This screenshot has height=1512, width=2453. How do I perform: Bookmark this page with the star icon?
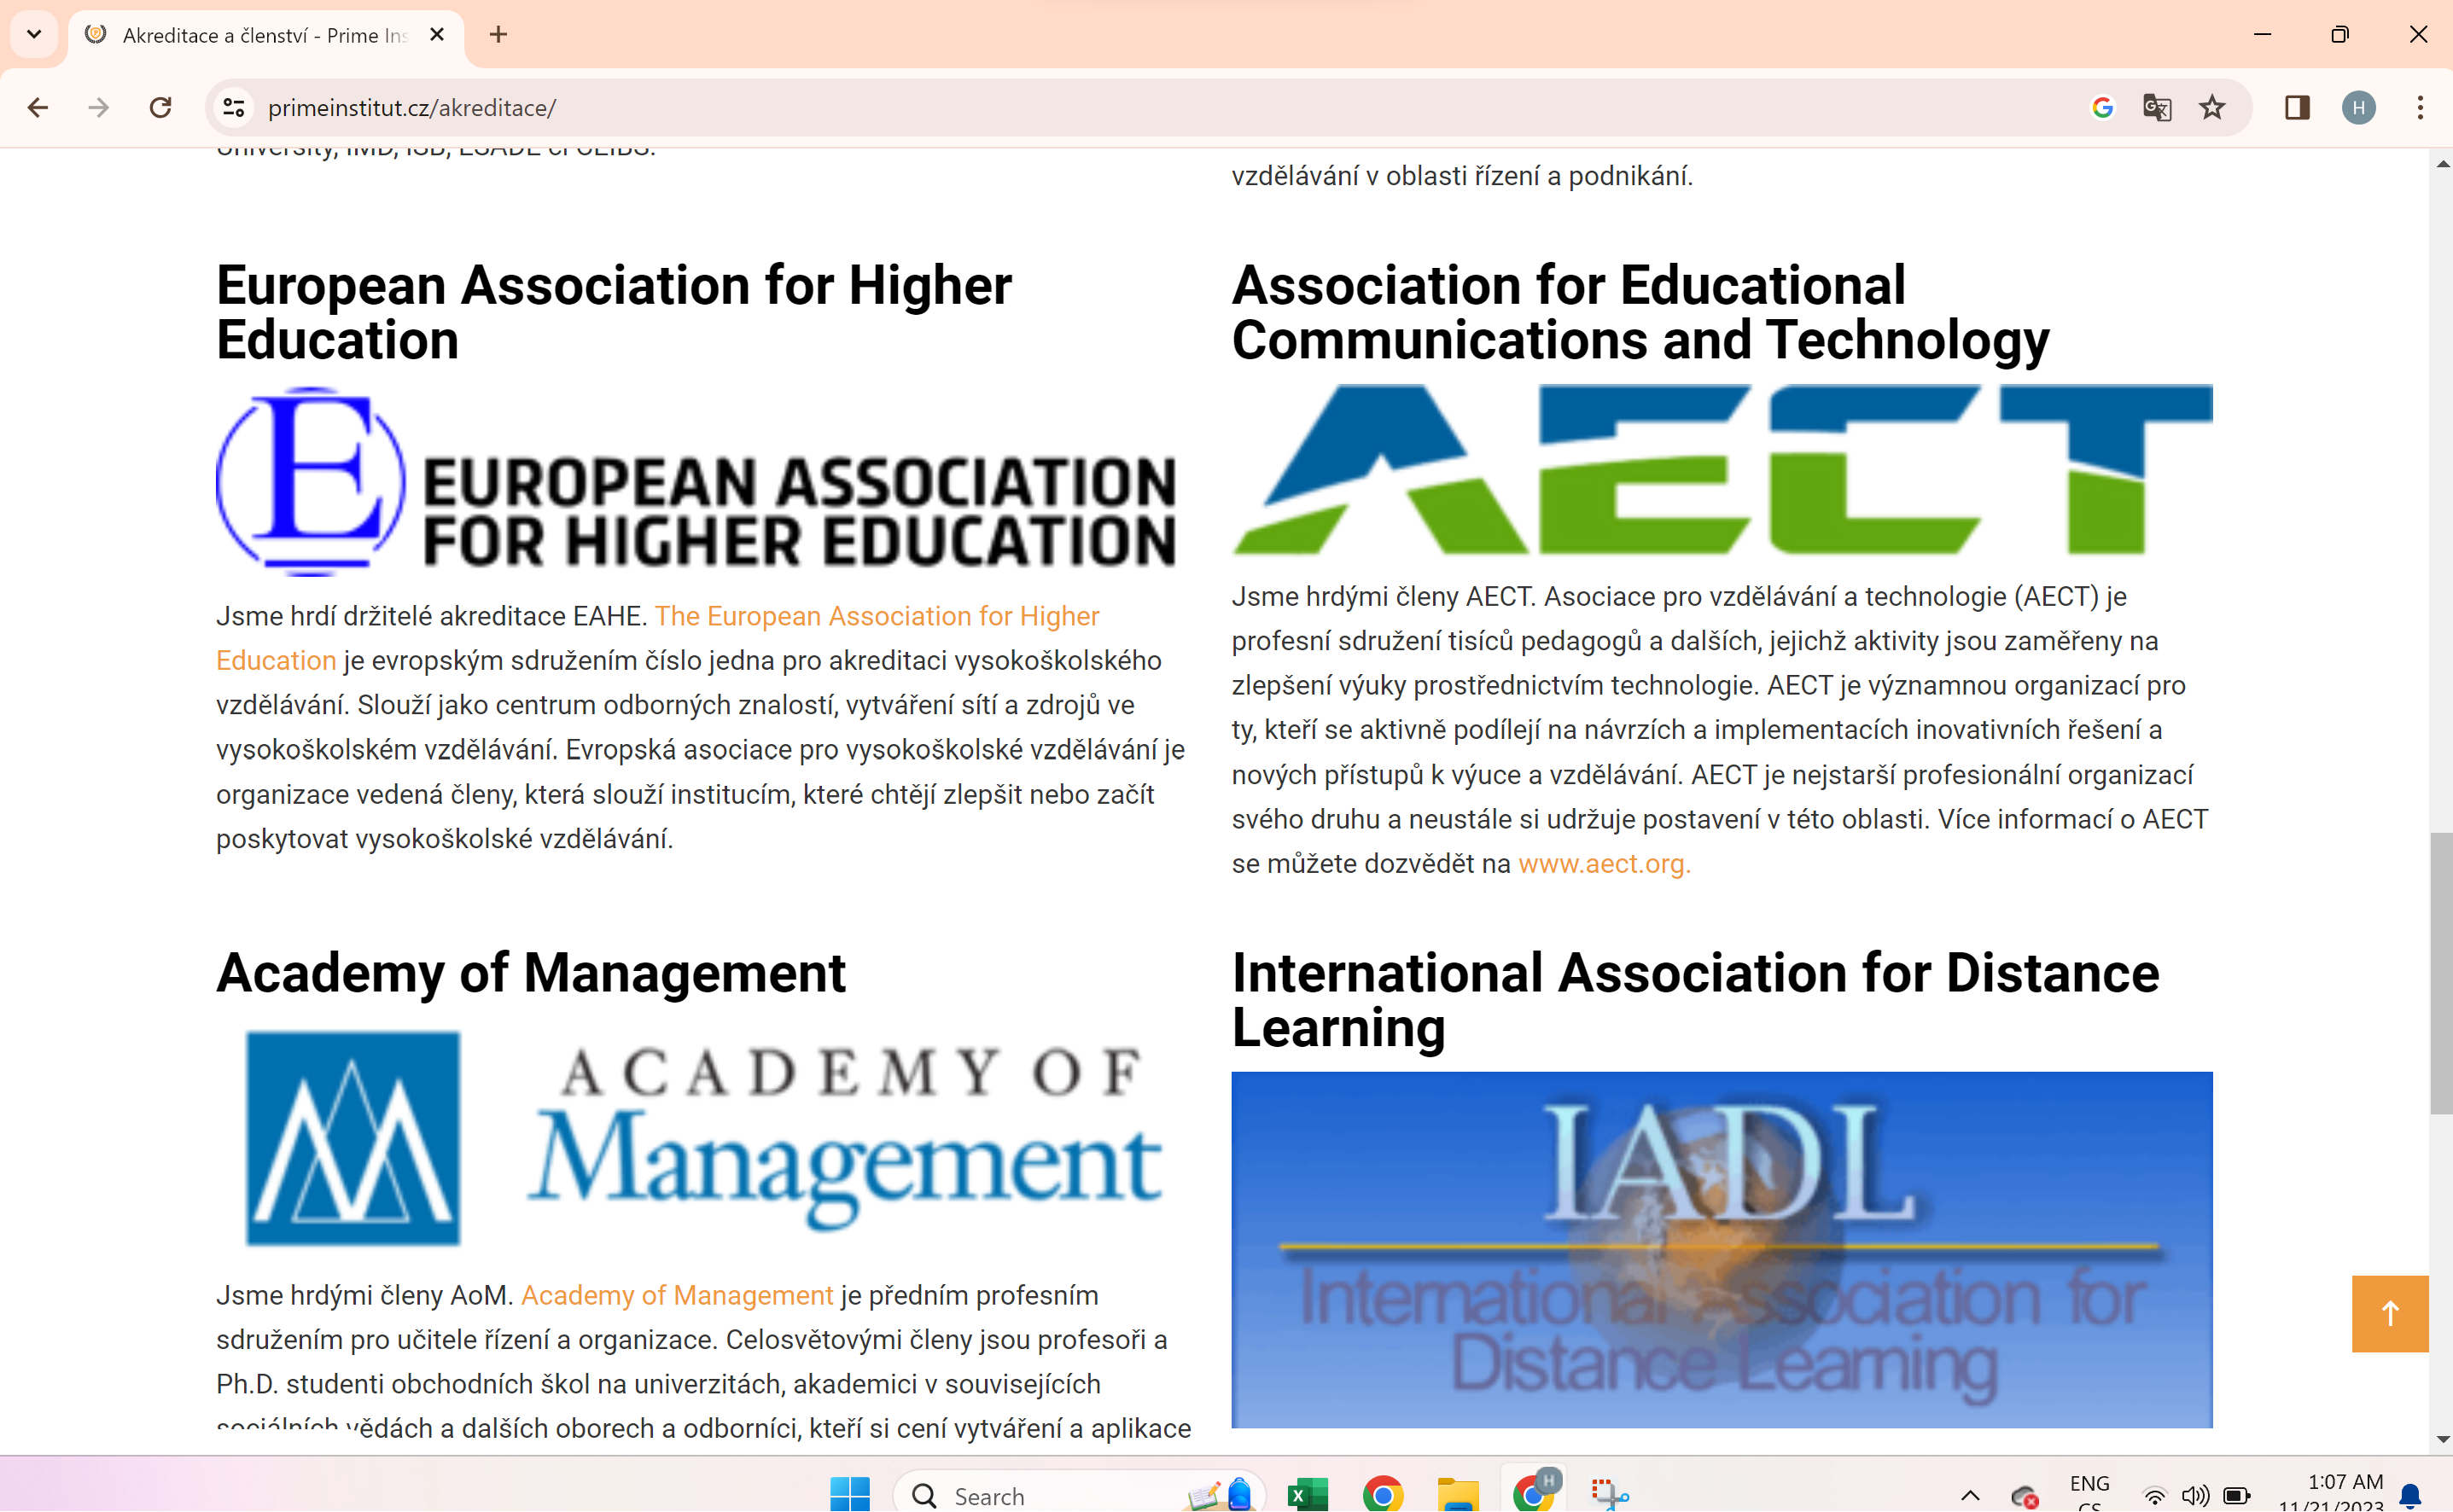pyautogui.click(x=2212, y=107)
